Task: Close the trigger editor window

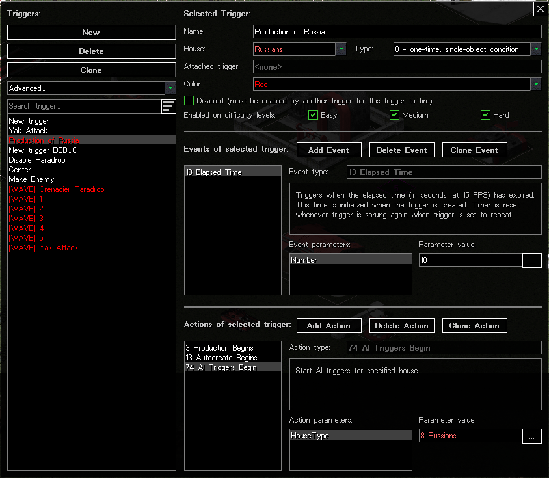Action: coord(541,9)
